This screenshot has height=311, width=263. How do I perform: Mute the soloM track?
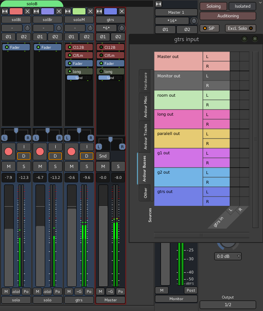(x=71, y=166)
